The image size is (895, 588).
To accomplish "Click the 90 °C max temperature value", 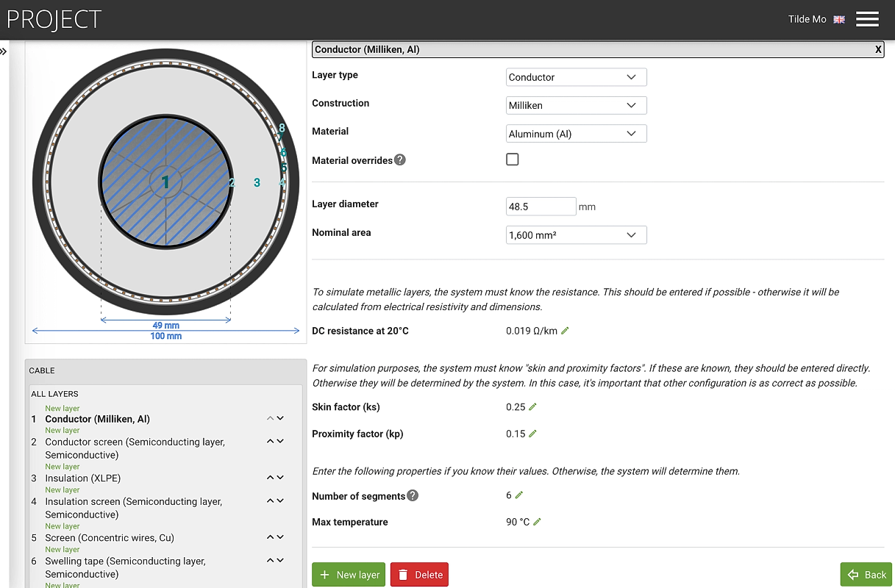I will [x=518, y=522].
